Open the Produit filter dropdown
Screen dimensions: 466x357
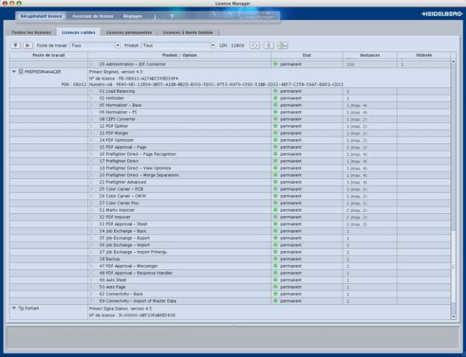(171, 45)
